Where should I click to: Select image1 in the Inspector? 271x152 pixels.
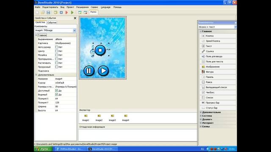click(x=86, y=118)
